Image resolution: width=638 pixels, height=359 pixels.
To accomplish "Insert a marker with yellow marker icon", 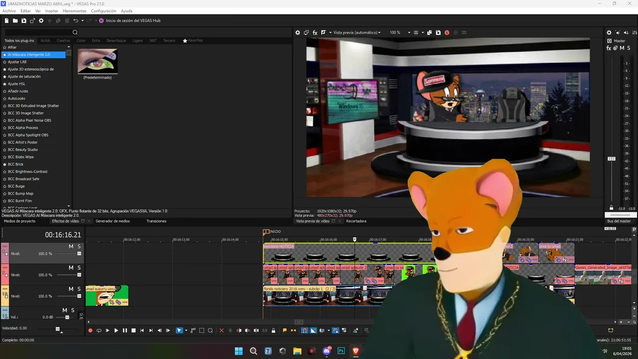I will pos(285,330).
